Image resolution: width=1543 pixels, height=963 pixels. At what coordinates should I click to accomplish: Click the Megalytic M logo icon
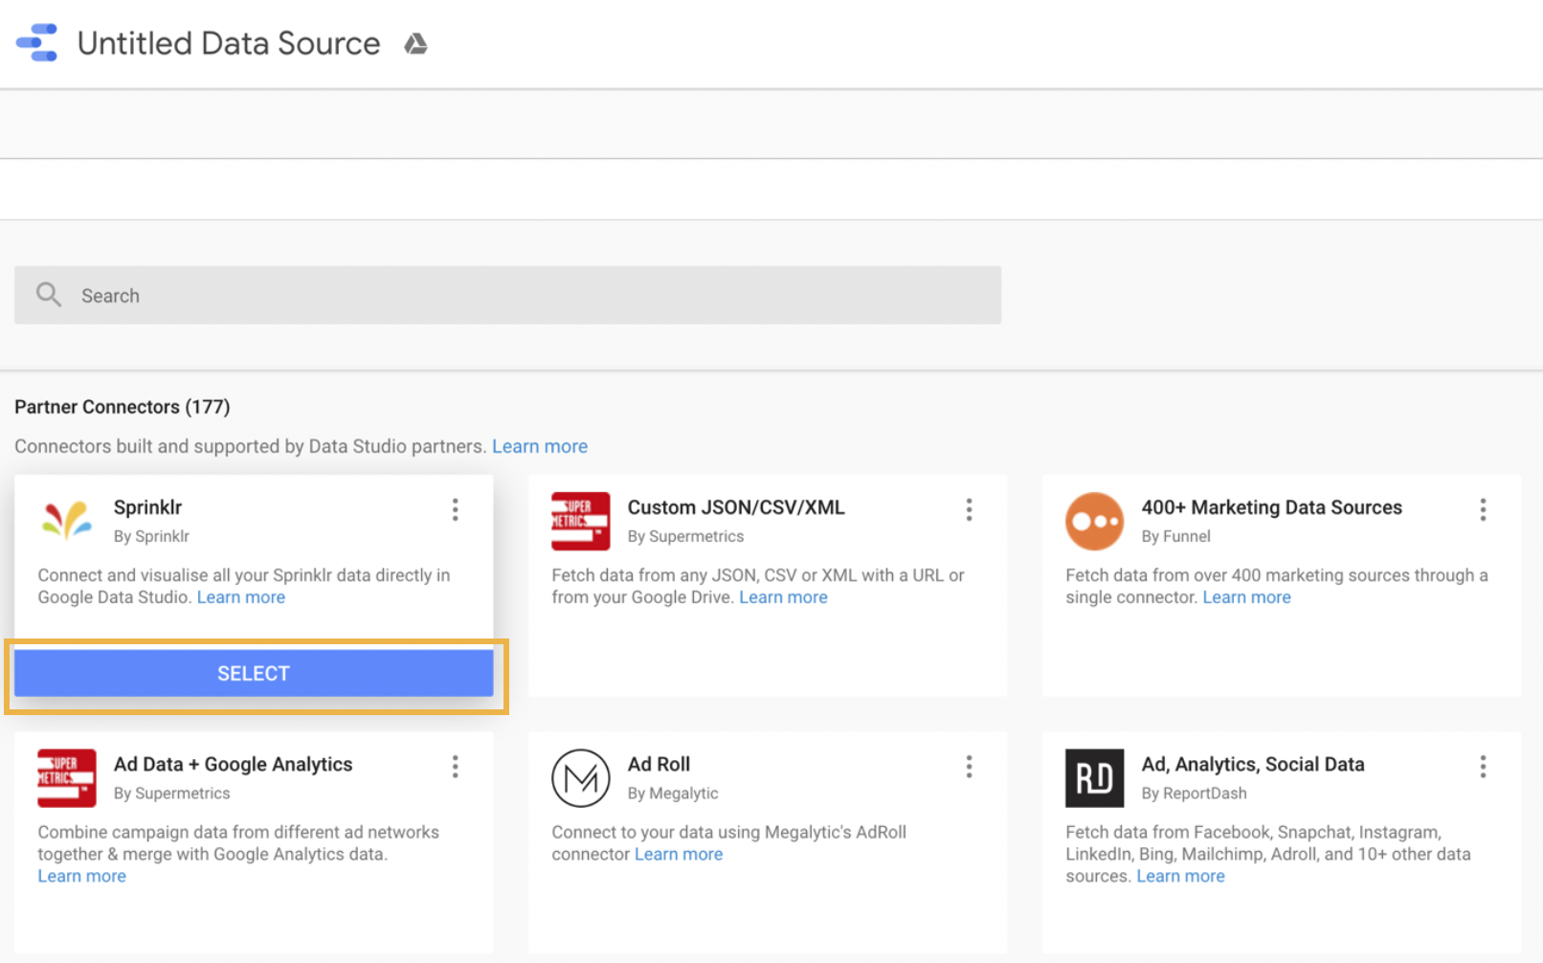point(580,778)
